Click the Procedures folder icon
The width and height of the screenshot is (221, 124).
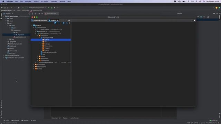43,46
